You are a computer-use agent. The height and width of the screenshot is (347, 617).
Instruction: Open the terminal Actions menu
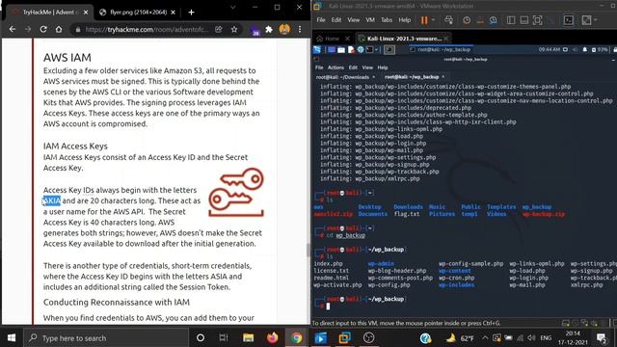tap(335, 67)
